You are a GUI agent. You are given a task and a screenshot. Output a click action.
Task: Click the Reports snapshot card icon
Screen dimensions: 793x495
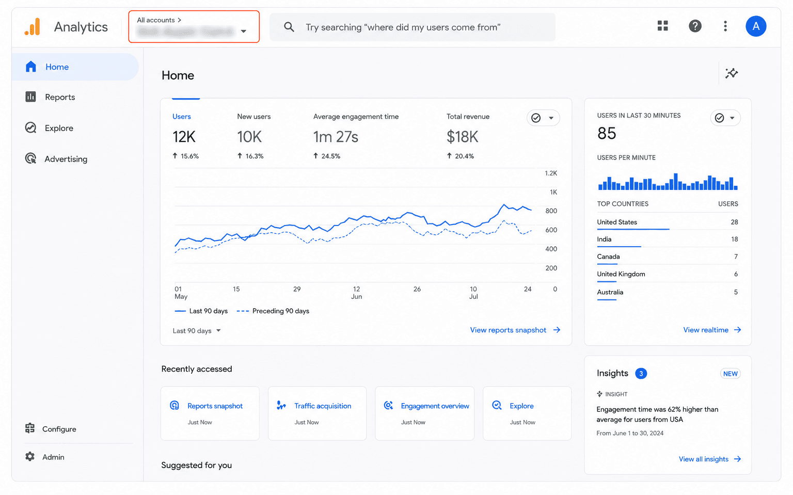coord(175,406)
